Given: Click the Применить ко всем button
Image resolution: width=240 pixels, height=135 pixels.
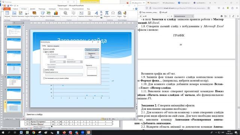Looking at the screenshot, I should pyautogui.click(x=92, y=50).
